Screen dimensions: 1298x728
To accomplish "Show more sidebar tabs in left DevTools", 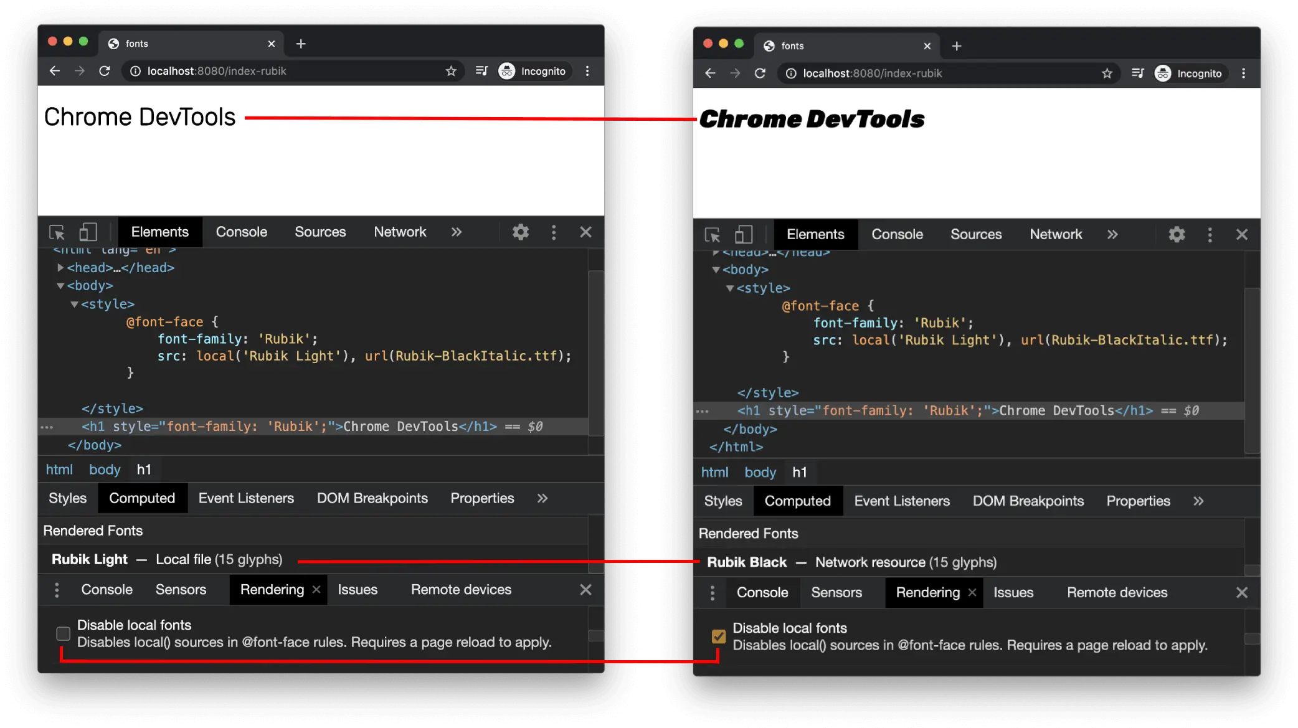I will tap(542, 498).
